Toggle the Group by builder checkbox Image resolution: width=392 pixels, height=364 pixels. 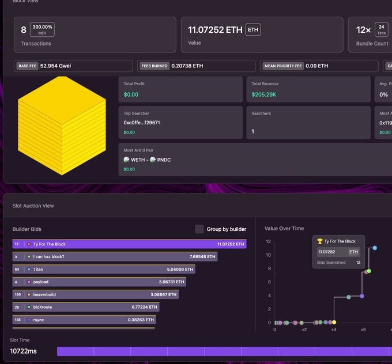[x=199, y=229]
